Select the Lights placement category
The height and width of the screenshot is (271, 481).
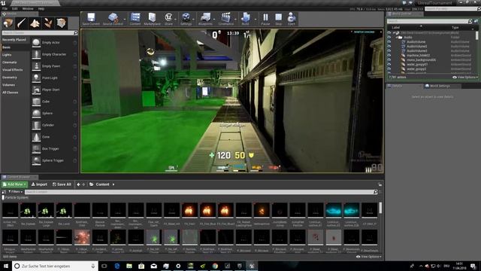coord(7,55)
